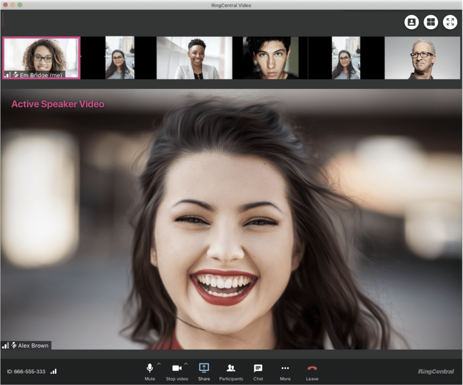
Task: Switch to gallery grid view icon
Action: [x=431, y=22]
